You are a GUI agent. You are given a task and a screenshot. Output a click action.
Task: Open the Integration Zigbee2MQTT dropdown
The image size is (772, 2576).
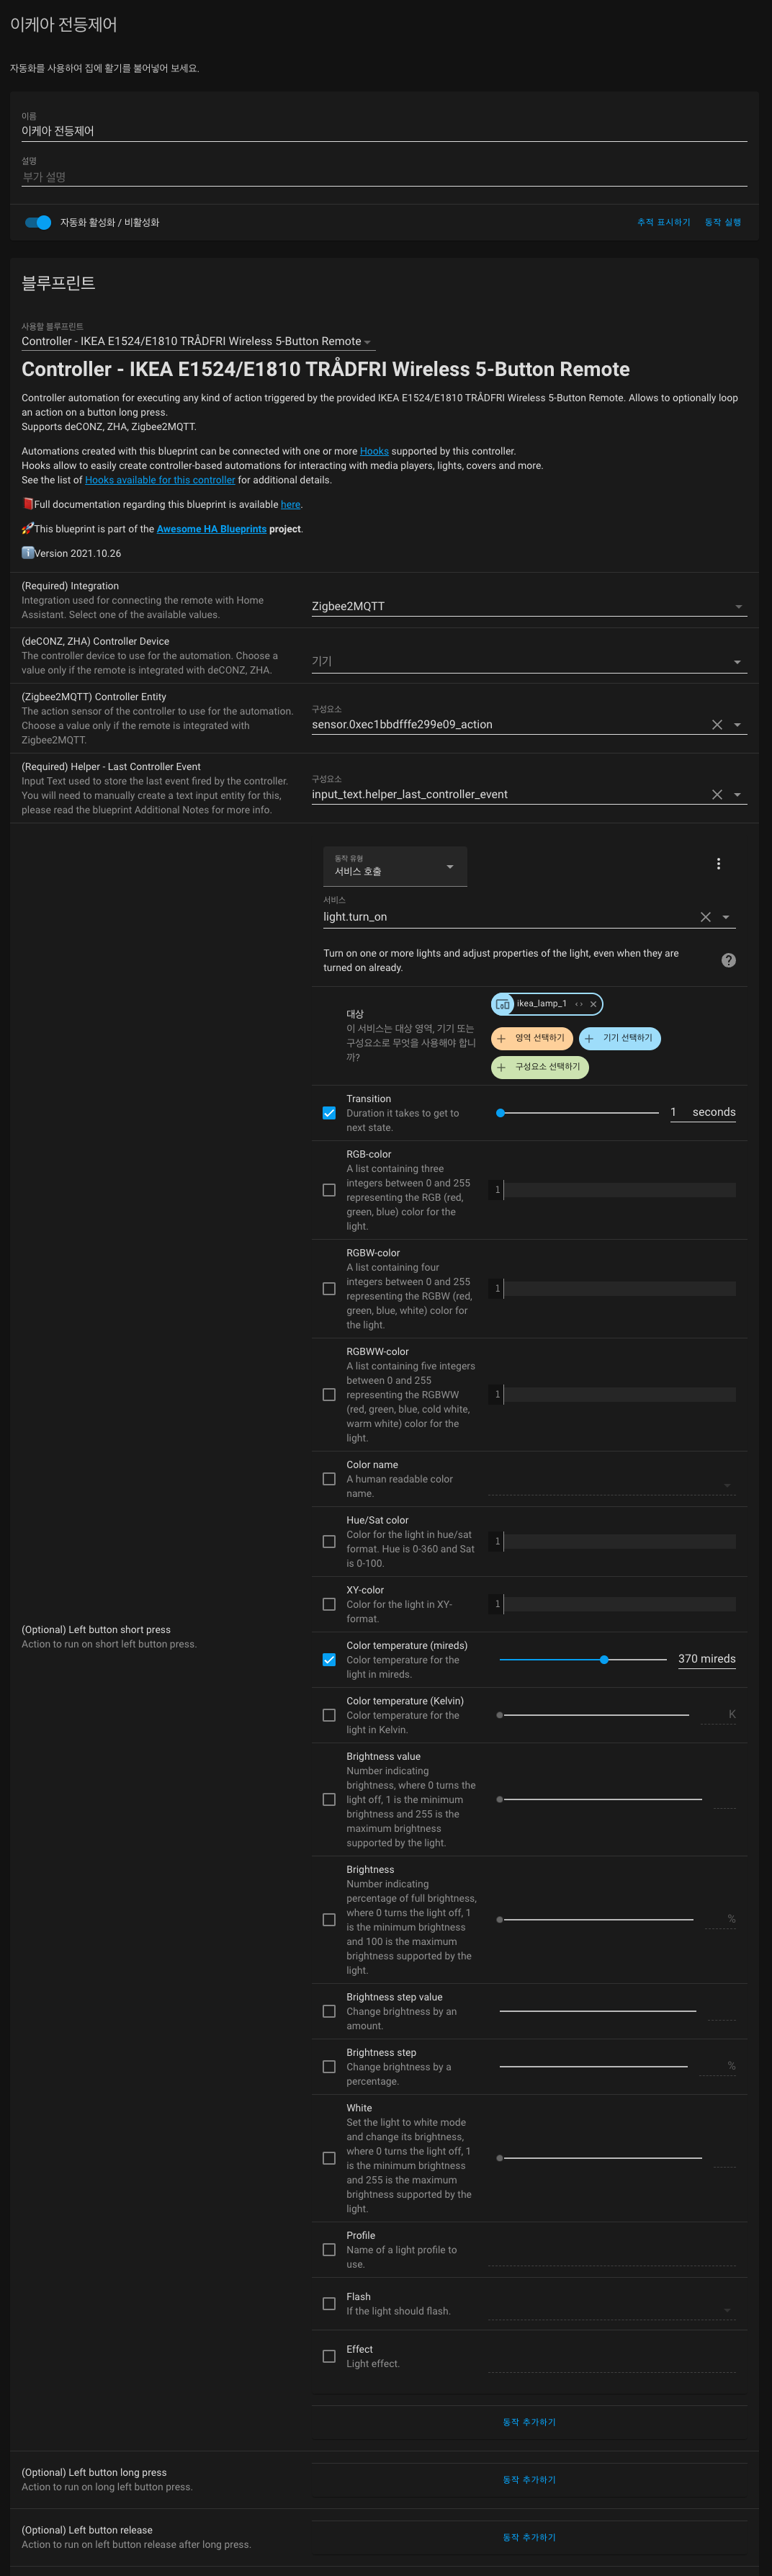(529, 606)
